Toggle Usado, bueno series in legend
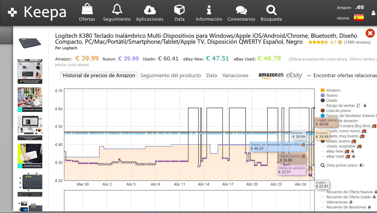This screenshot has height=213, width=377. pyautogui.click(x=335, y=141)
